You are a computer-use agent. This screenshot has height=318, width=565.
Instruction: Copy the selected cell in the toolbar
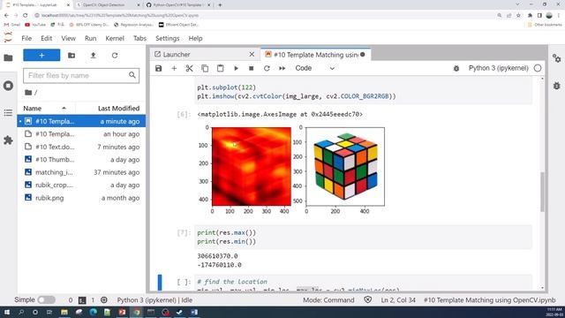[205, 69]
